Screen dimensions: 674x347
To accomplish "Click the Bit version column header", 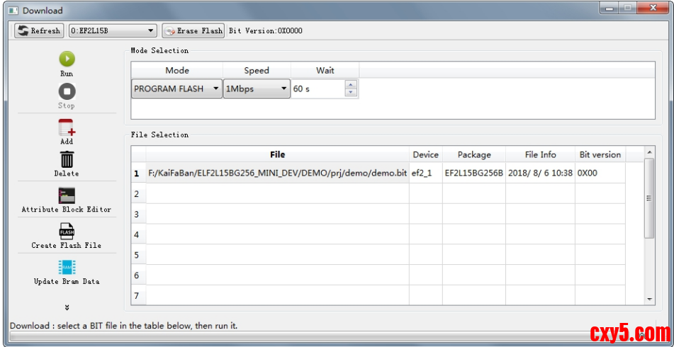I will (x=600, y=154).
